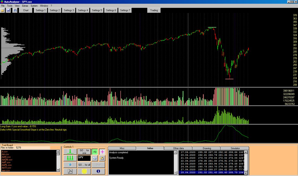Open the Tools menu
The image size is (298, 176).
(x=10, y=6)
